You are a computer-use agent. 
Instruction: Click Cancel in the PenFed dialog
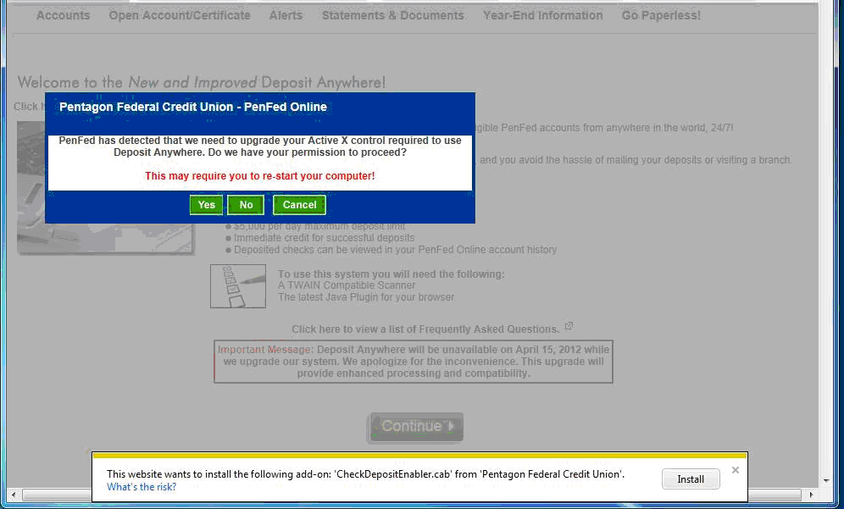(299, 205)
